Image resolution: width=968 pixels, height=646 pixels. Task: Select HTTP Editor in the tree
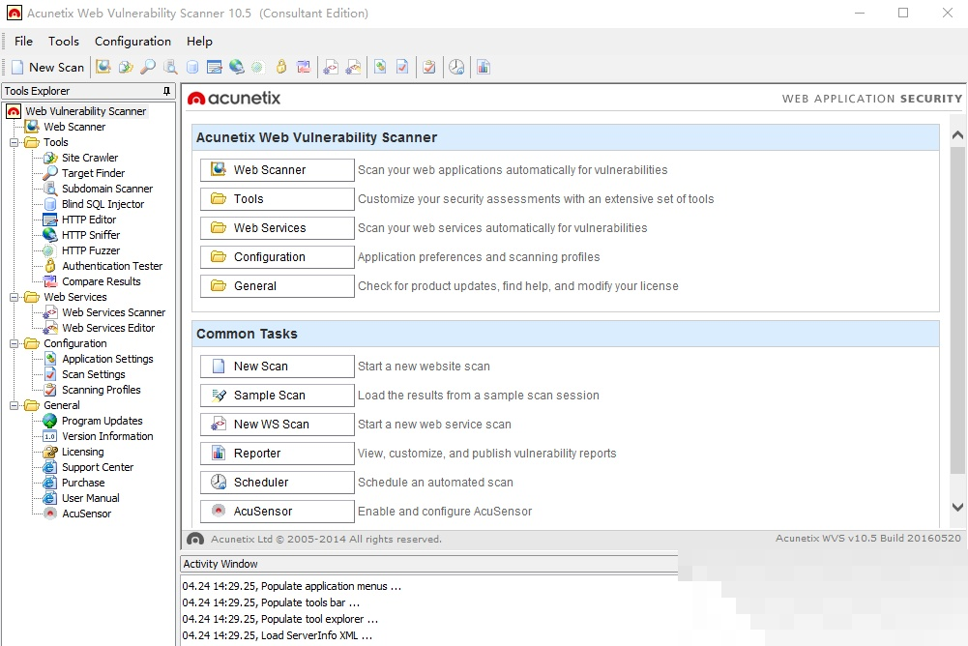click(89, 220)
